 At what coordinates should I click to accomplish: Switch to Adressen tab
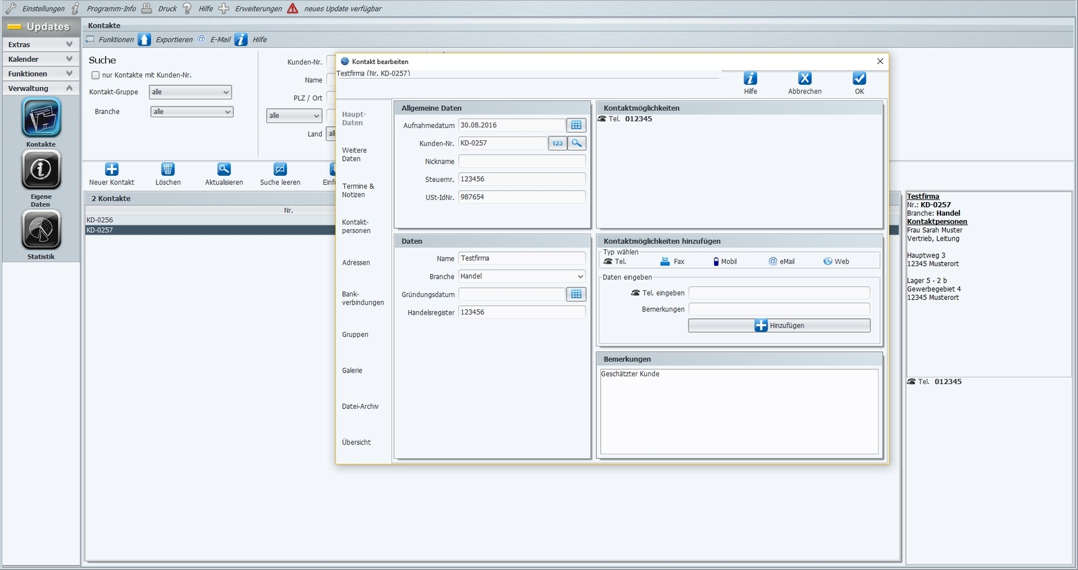356,263
